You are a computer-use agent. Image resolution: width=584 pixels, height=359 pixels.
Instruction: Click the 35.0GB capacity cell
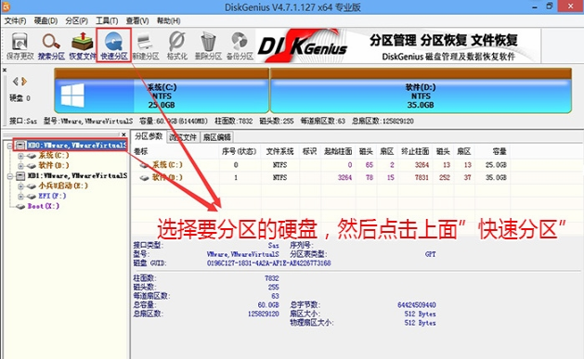(x=496, y=177)
